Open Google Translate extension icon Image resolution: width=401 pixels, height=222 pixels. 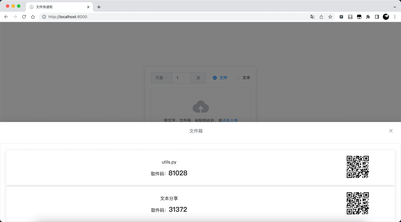312,17
